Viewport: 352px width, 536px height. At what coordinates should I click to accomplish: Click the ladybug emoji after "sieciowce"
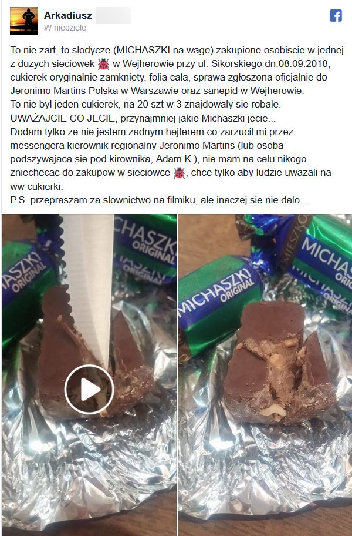pyautogui.click(x=179, y=173)
